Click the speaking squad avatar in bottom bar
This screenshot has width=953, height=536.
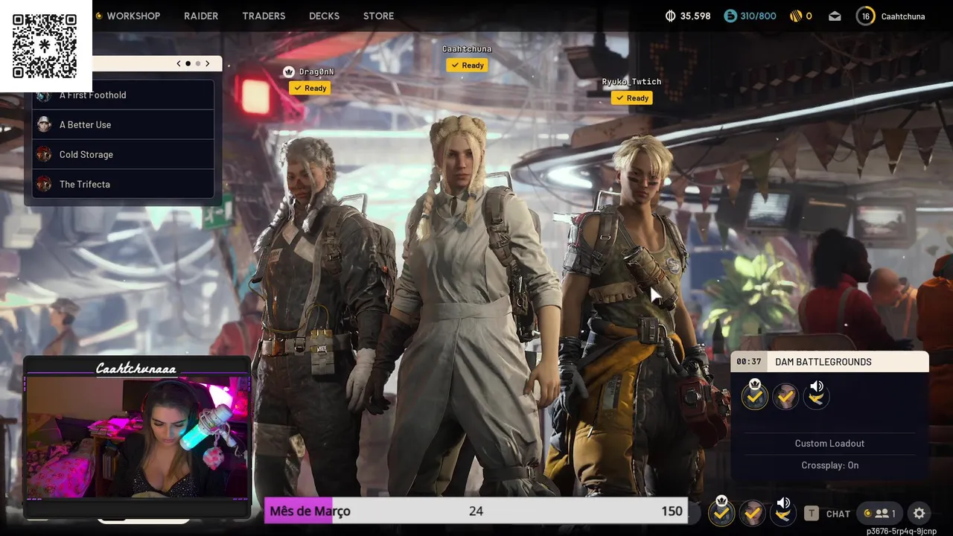[783, 513]
